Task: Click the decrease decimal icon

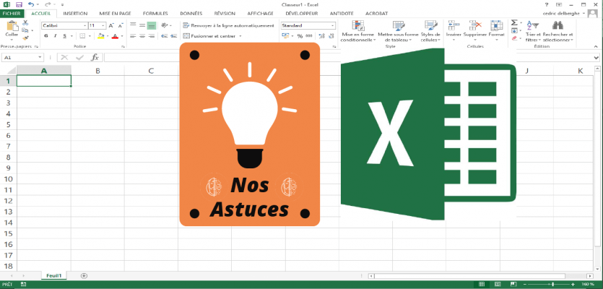Action: [331, 36]
